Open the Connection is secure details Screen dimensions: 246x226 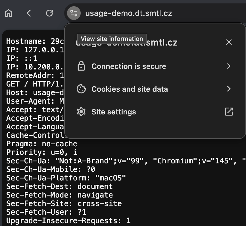click(129, 66)
